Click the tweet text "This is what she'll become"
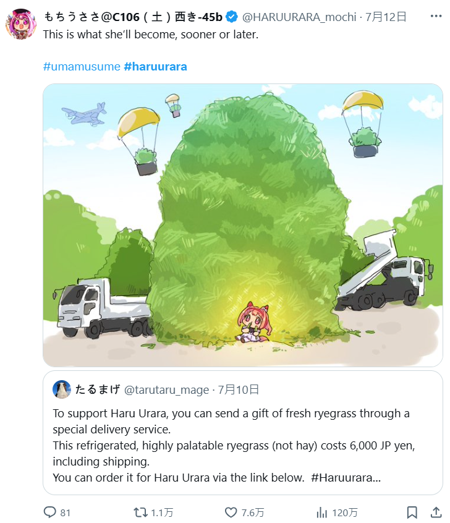 (x=150, y=34)
